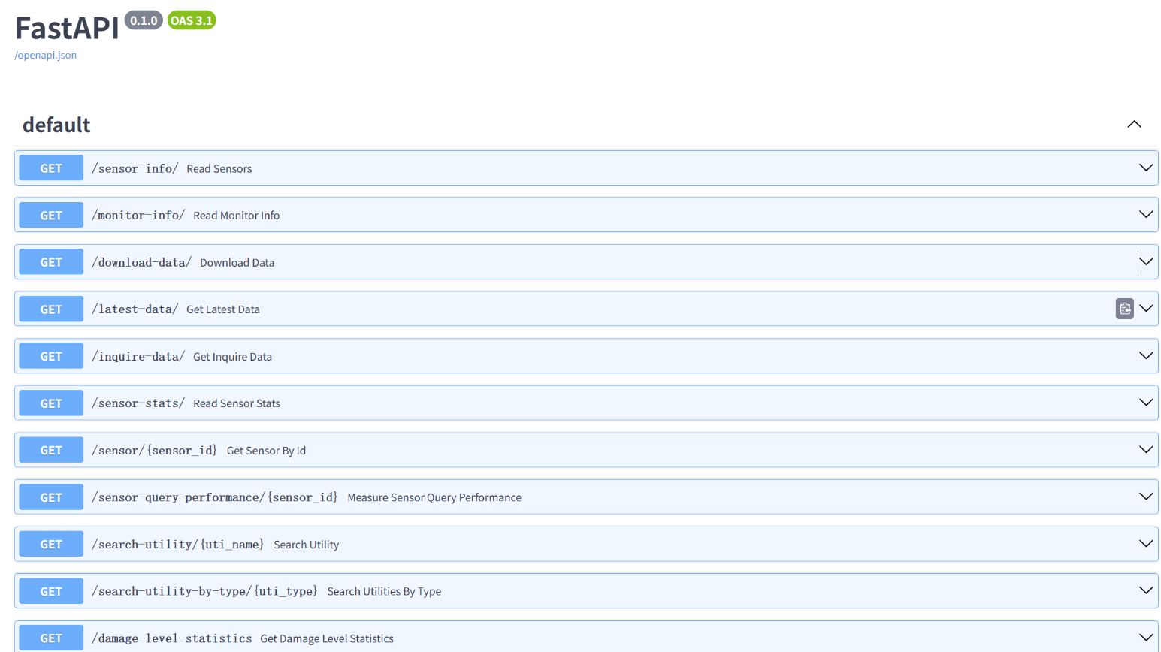Click the FastAPI title heading
Viewport: 1161px width, 652px height.
67,29
